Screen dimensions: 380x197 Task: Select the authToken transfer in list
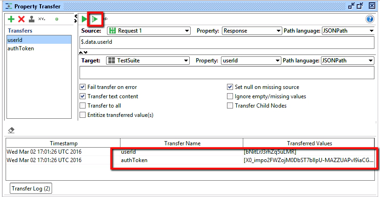click(39, 48)
